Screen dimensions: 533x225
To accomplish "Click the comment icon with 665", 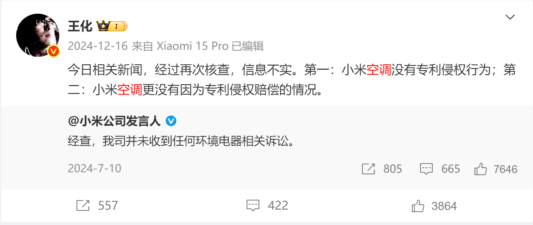I will coord(427,169).
